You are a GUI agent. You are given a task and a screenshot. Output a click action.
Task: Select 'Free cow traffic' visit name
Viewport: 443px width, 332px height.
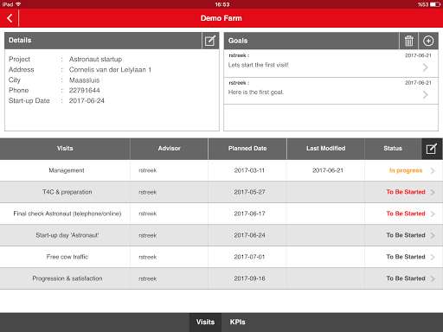pos(67,257)
